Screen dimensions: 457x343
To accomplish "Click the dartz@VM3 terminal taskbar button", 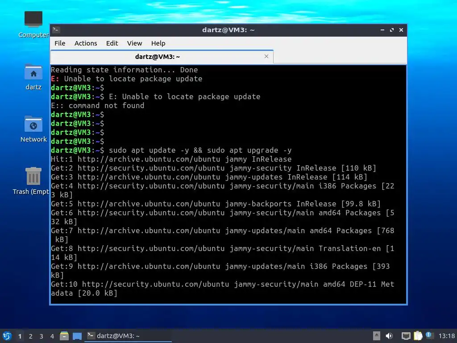I will tap(128, 336).
